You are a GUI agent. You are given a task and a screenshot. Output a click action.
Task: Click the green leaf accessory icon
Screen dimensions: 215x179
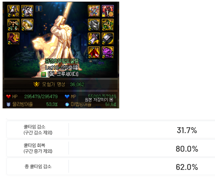click(x=107, y=25)
